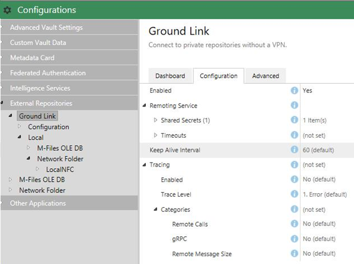Screen dimensions: 354x264
Task: Open Intelligence Services section
Action: [x=69, y=88]
